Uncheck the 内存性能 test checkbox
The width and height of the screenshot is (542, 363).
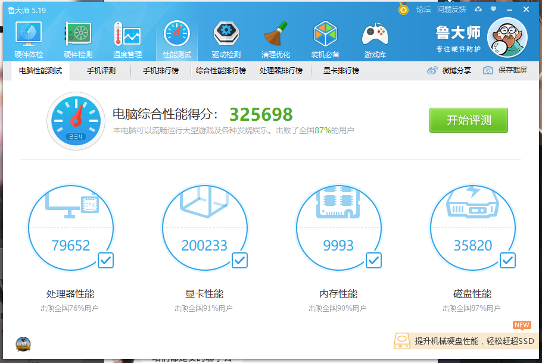pos(373,261)
